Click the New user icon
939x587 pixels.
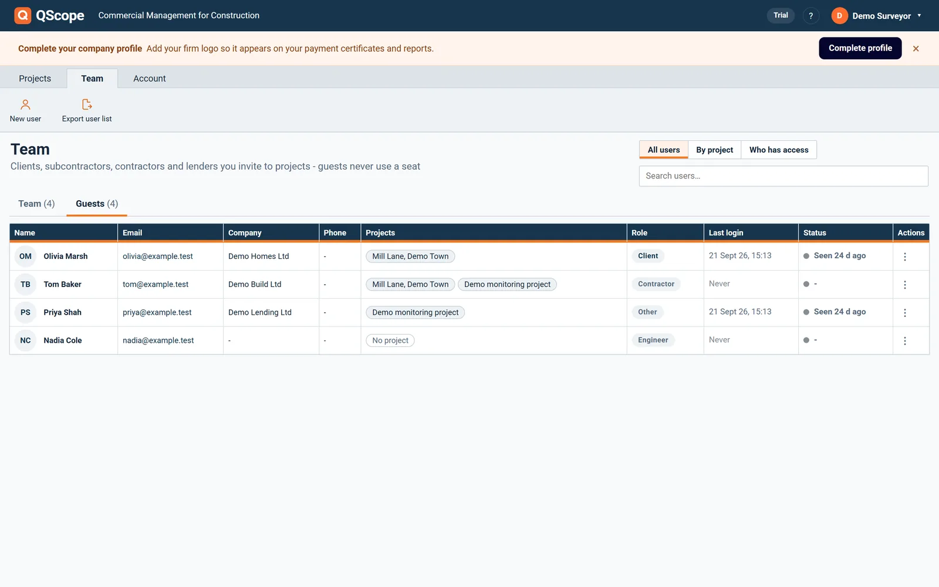25,104
